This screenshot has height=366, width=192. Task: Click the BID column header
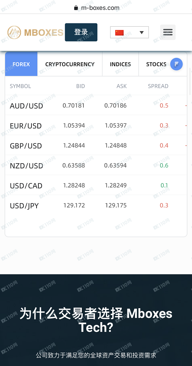[80, 86]
